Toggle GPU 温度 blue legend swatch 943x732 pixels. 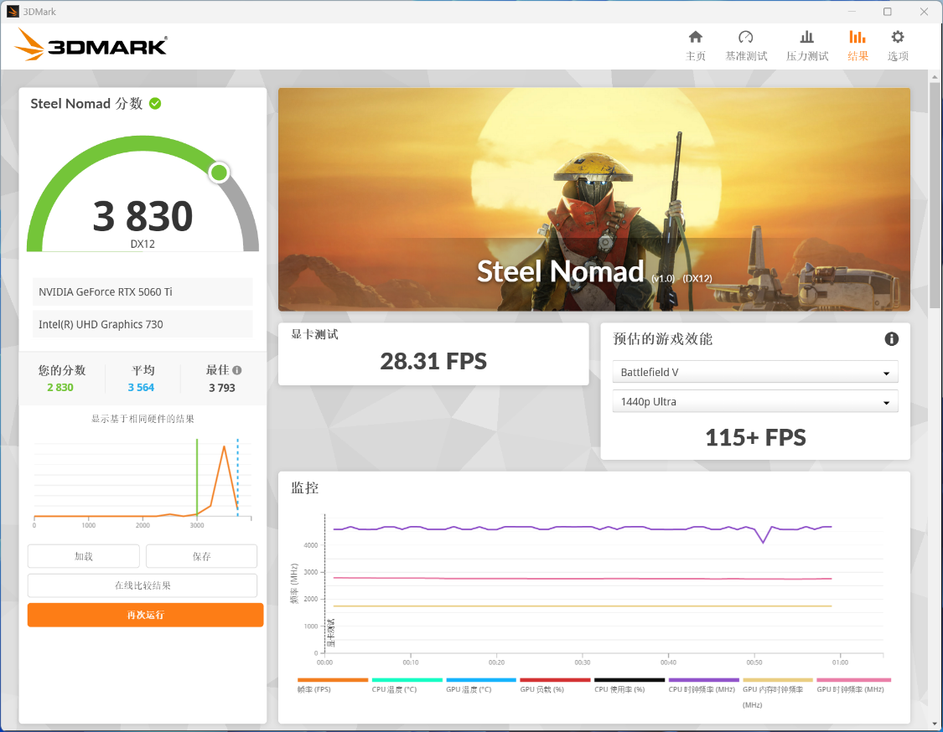[481, 680]
